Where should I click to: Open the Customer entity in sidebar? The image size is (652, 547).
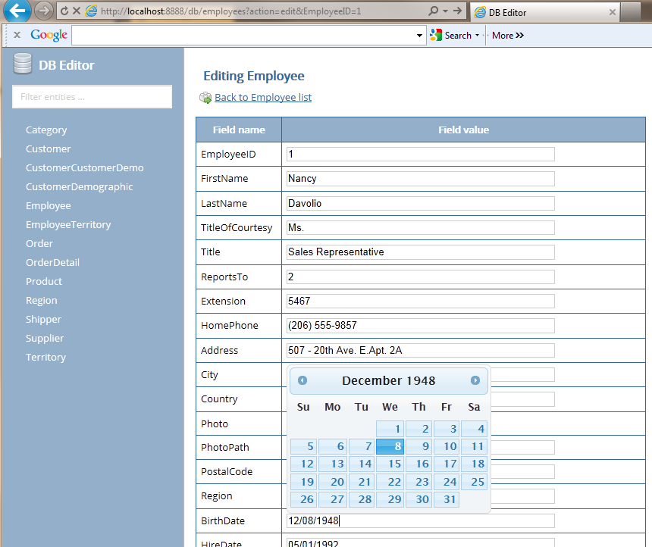[x=48, y=148]
